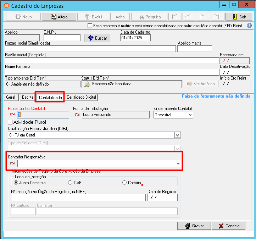Click the Razão social (Completa) field
The height and width of the screenshot is (239, 256).
pyautogui.click(x=112, y=60)
